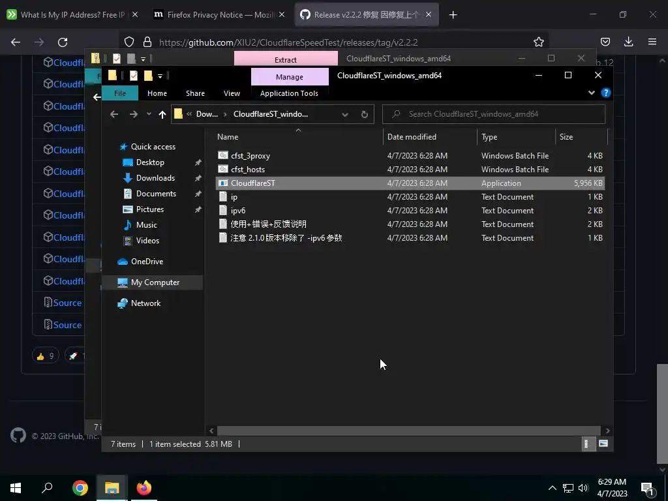Image resolution: width=668 pixels, height=501 pixels.
Task: Bookmark this page star icon in Firefox
Action: [538, 42]
